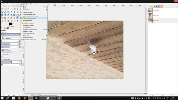178x100 pixels.
Task: Adjust the Tasa slider
Action: point(11,62)
